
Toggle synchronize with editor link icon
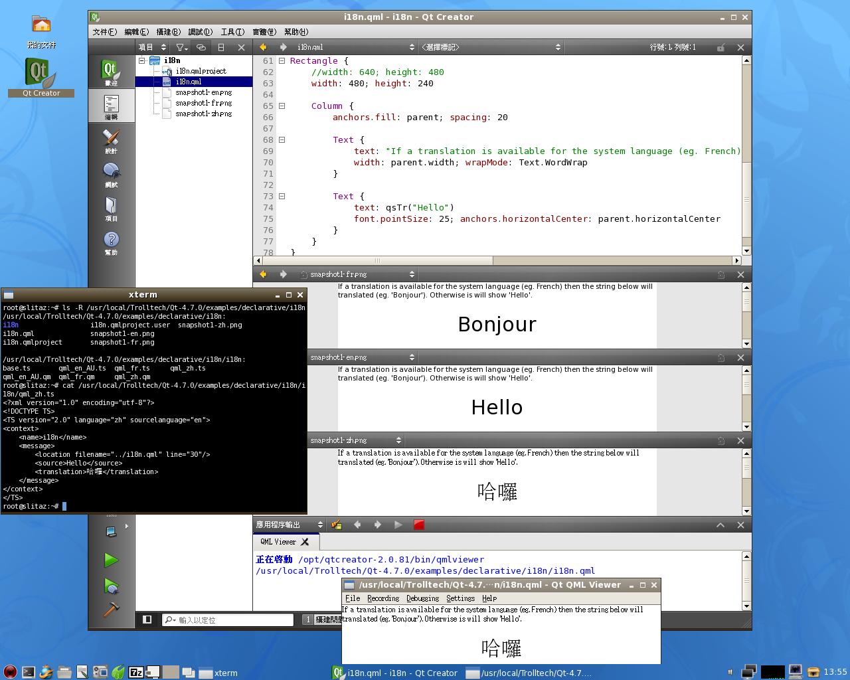[x=201, y=47]
